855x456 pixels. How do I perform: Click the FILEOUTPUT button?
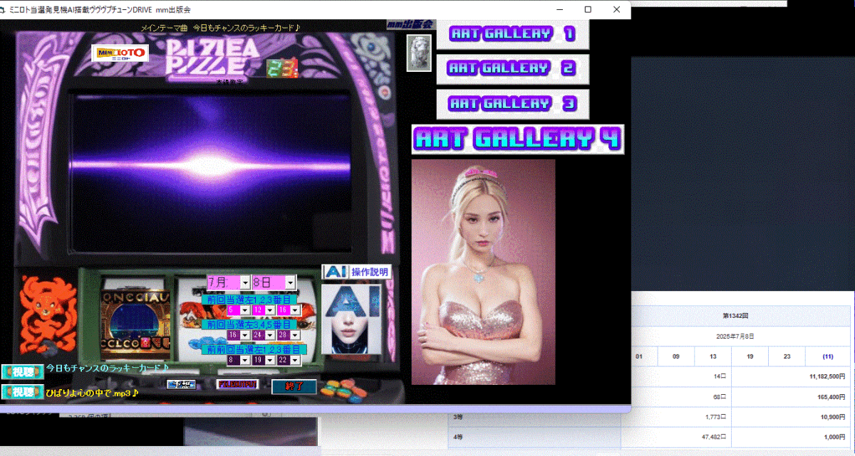237,384
